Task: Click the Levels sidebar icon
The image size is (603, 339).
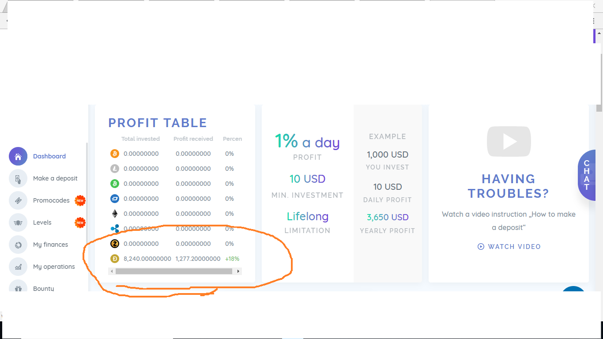Action: 18,222
